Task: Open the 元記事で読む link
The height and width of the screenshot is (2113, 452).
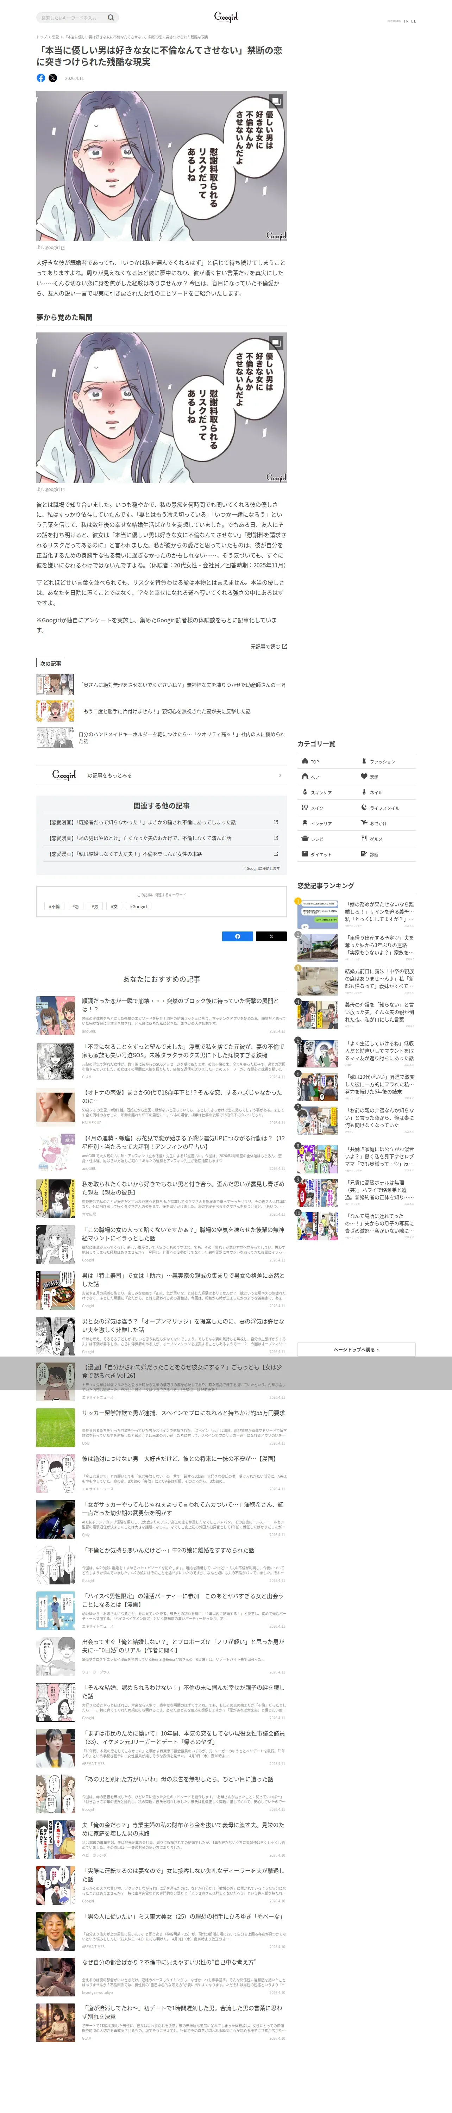Action: click(x=265, y=646)
